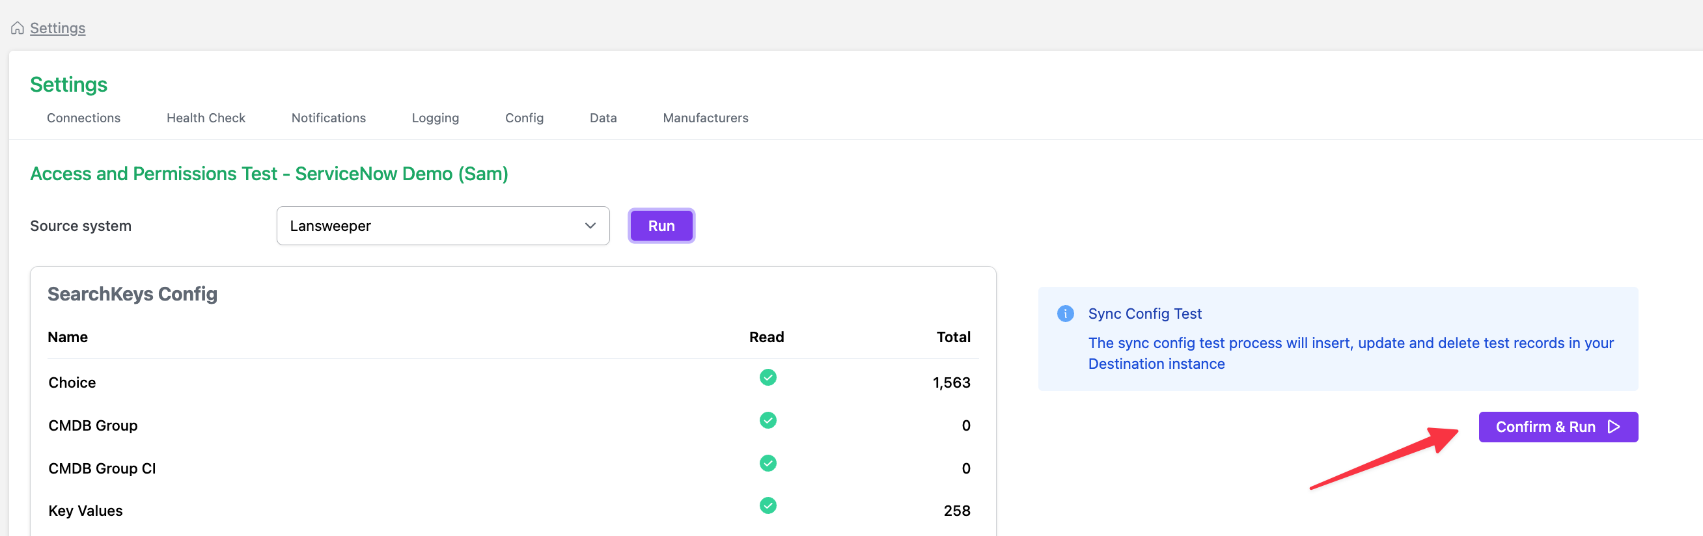Click the CMDB Group read check icon
1703x536 pixels.
coord(768,420)
